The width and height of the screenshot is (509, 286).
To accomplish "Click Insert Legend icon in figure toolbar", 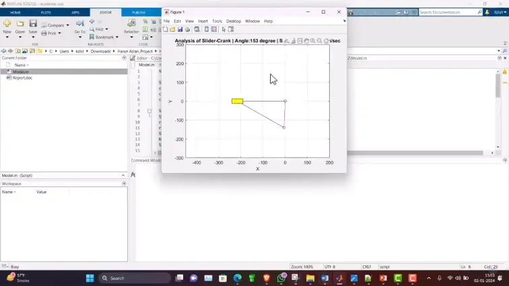I will pyautogui.click(x=214, y=30).
